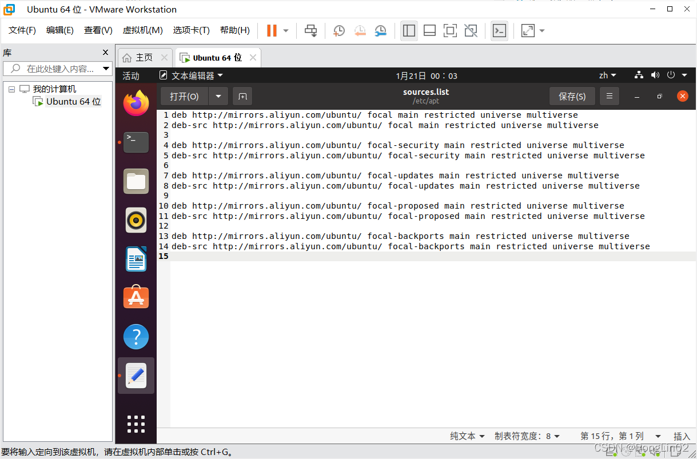697x459 pixels.
Task: Open the 纯文本 syntax dropdown
Action: 467,436
